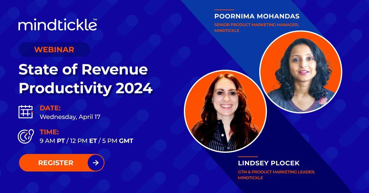Click the "DATE:" label
This screenshot has height=193, width=369.
click(x=50, y=108)
